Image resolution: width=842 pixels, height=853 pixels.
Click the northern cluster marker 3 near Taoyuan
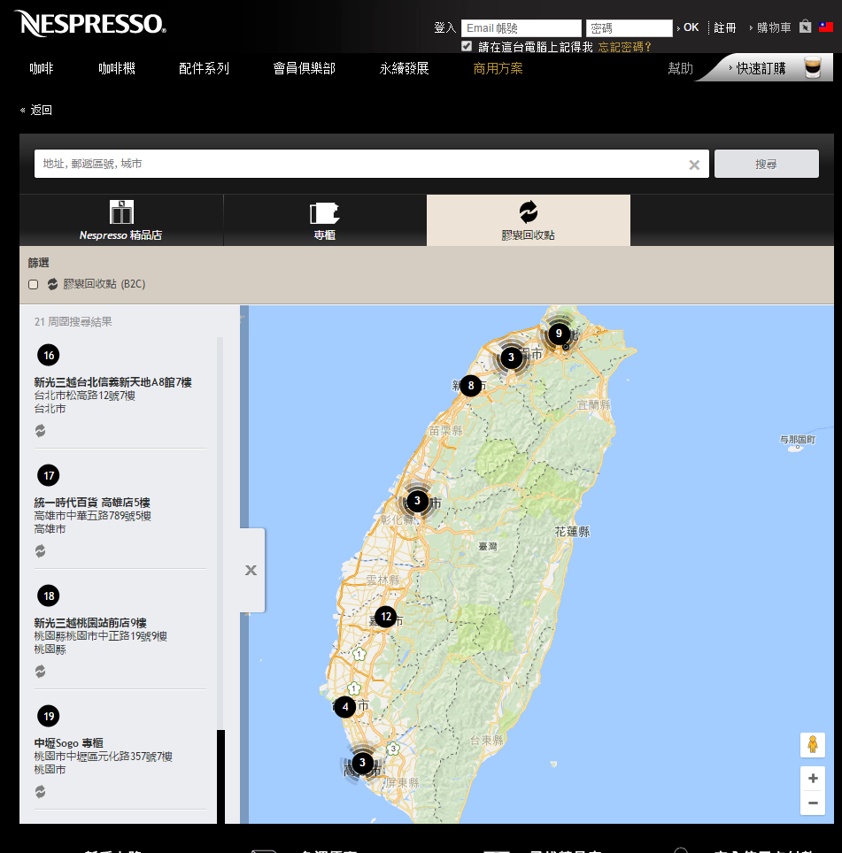click(511, 357)
